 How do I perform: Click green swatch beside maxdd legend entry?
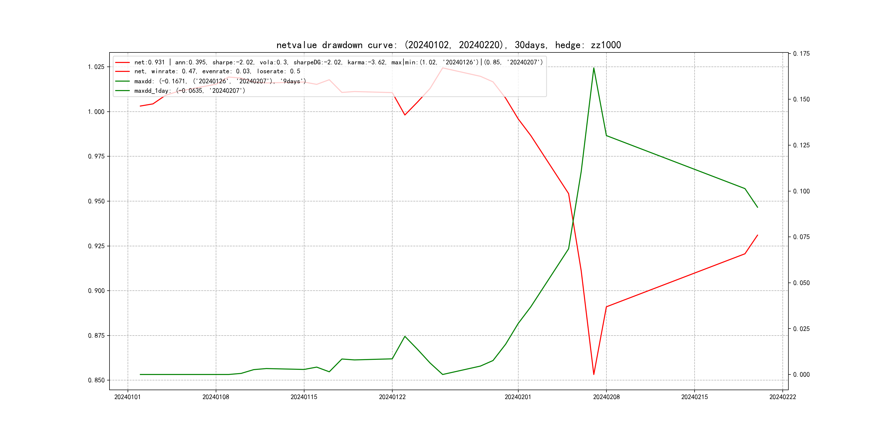(x=122, y=81)
